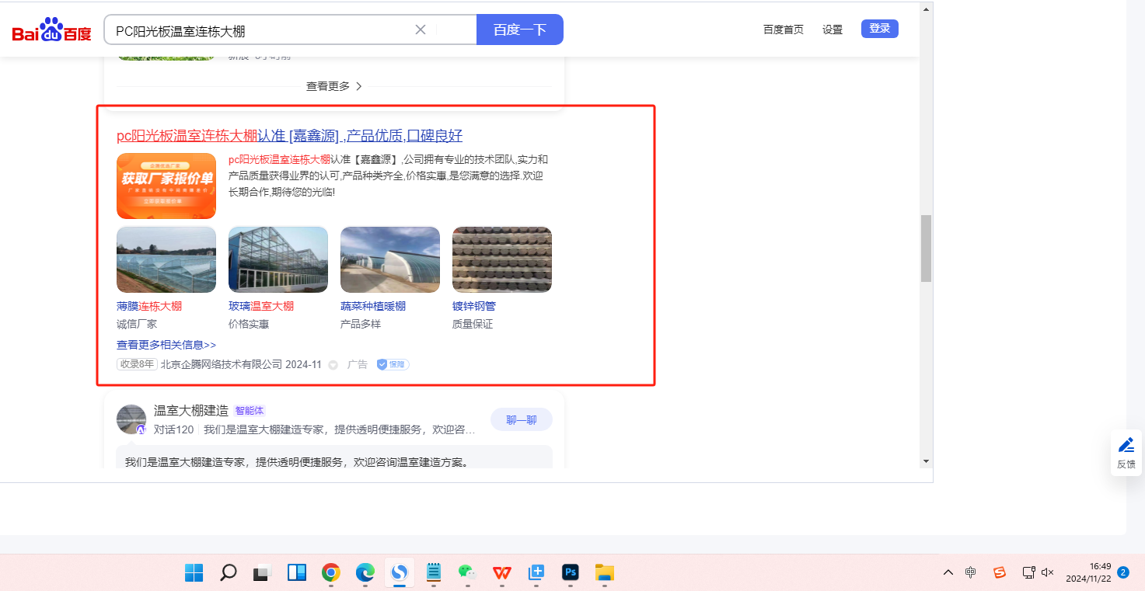Go to 百度首页
This screenshot has width=1145, height=591.
pyautogui.click(x=783, y=30)
